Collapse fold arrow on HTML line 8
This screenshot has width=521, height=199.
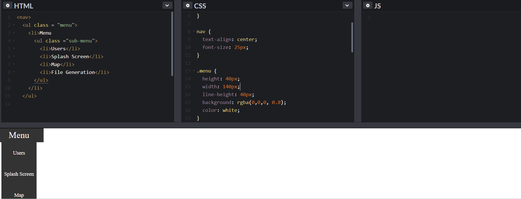point(14,72)
